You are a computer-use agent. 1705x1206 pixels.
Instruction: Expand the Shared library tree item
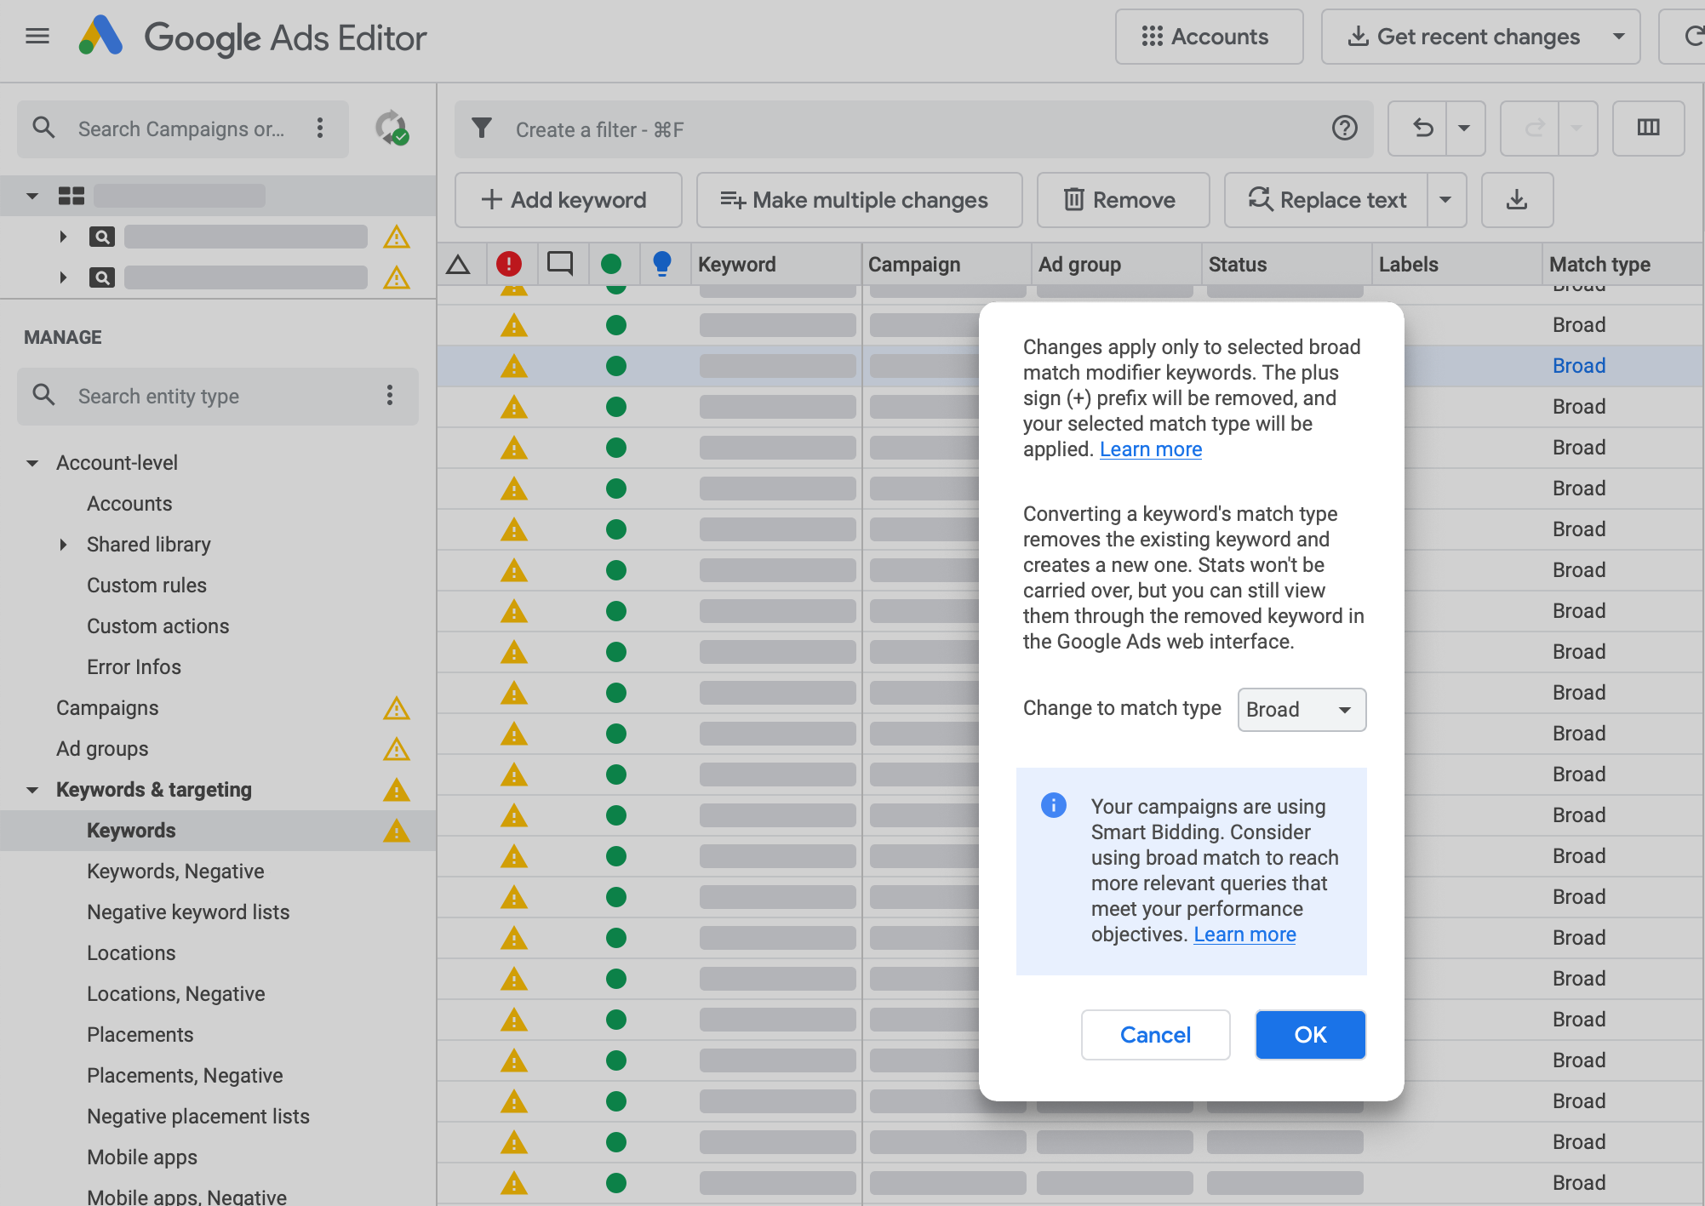63,545
